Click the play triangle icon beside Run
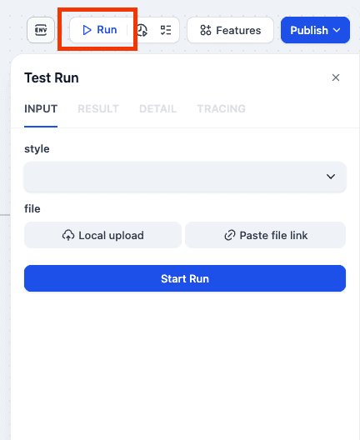This screenshot has width=360, height=440. click(87, 30)
